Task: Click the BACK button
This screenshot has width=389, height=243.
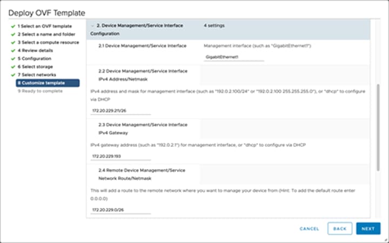Action: (340, 228)
